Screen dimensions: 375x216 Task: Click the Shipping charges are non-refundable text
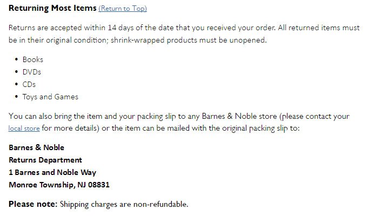coord(124,204)
